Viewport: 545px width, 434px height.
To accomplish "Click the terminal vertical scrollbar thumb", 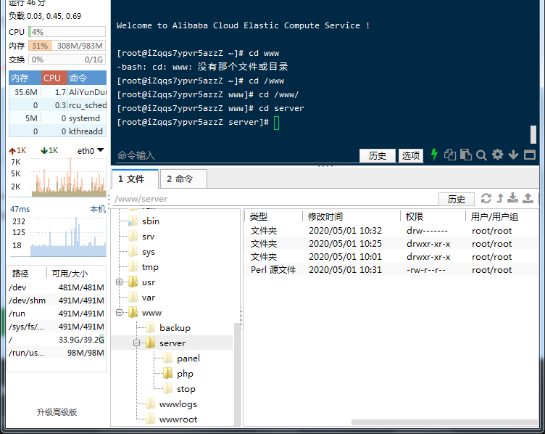I will coord(533,134).
